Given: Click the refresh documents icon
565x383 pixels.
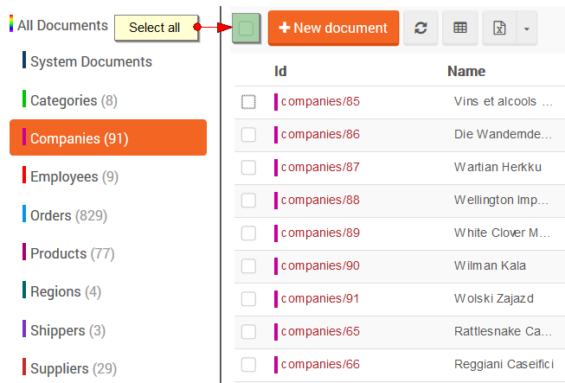Looking at the screenshot, I should point(421,28).
